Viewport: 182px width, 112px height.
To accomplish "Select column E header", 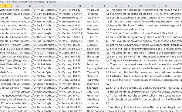I will [x=42, y=6].
